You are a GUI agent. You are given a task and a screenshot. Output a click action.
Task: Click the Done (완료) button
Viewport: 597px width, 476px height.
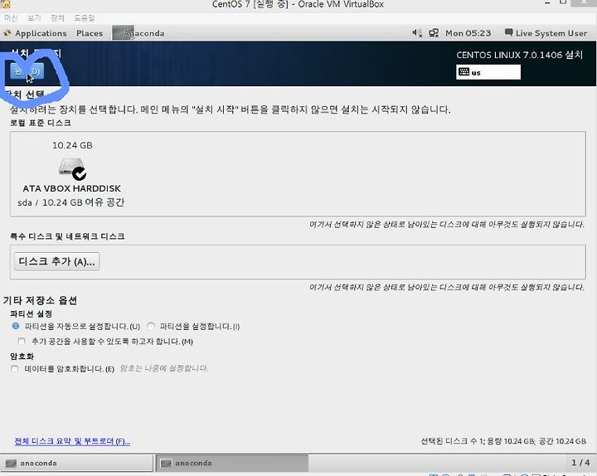point(27,71)
